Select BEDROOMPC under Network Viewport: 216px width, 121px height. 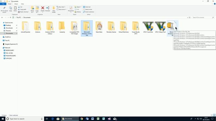pos(10,50)
